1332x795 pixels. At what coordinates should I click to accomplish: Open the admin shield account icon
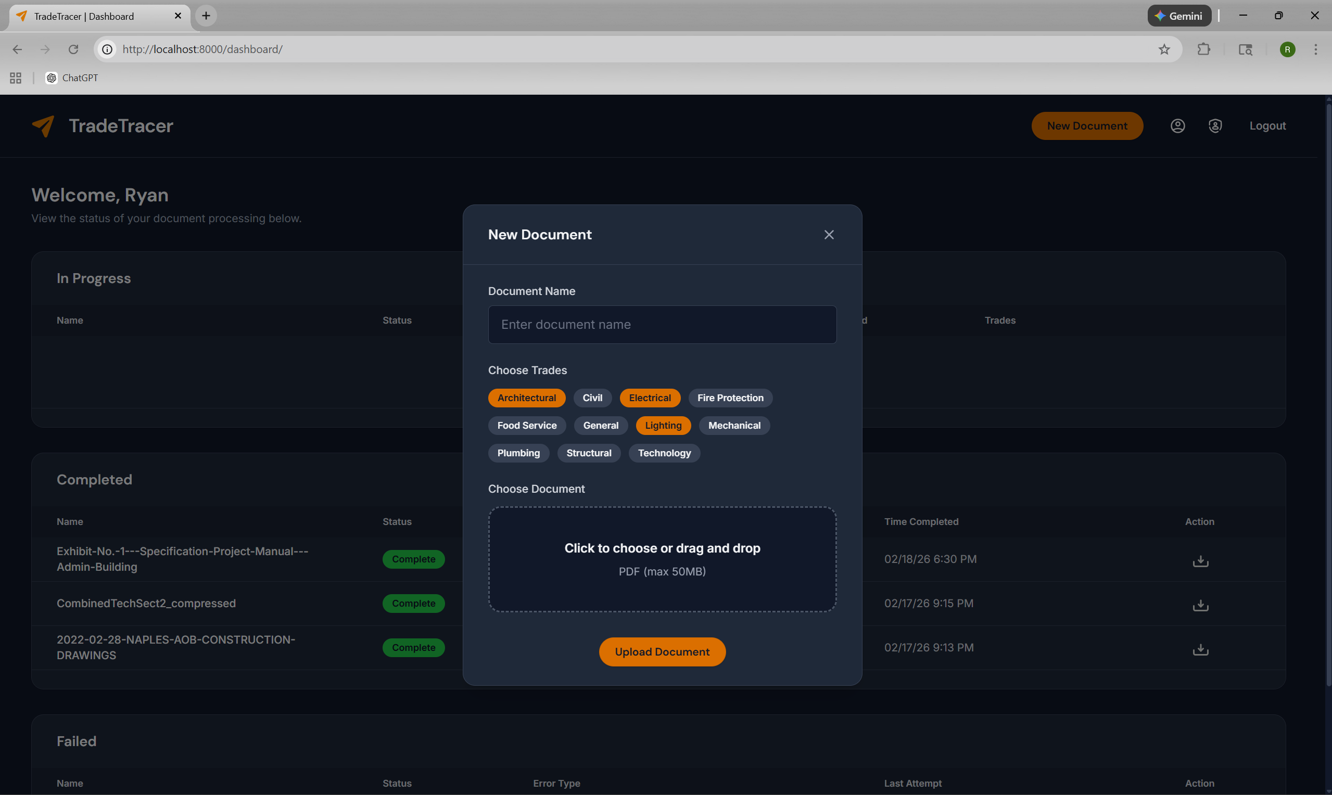coord(1215,126)
